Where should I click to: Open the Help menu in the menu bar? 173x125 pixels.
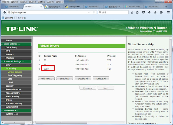(59, 2)
